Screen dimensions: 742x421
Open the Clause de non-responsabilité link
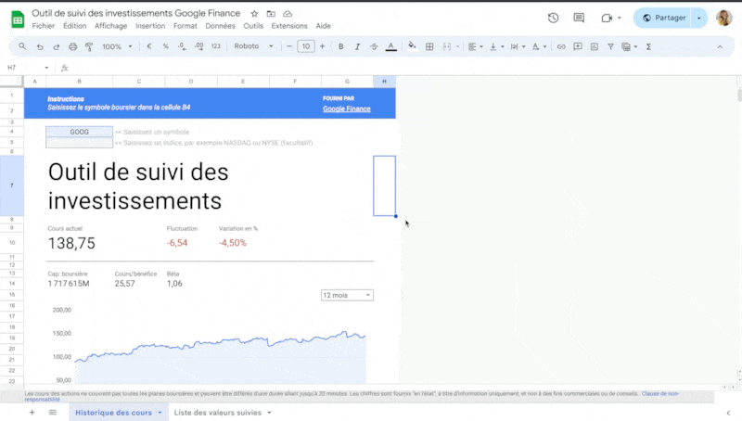coord(659,395)
